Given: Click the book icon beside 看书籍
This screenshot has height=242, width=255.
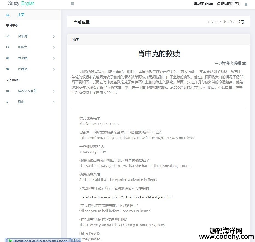Looking at the screenshot, I should pyautogui.click(x=7, y=58).
